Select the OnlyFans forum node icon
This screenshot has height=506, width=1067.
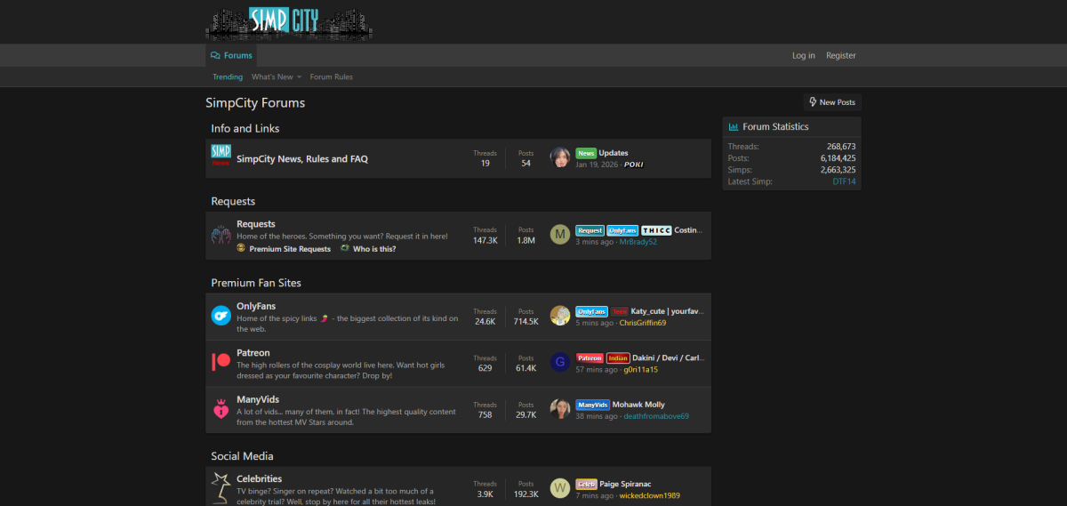[x=221, y=316]
